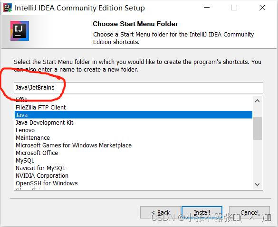Screen dimensions: 278x227
Task: Minimize the setup window
Action: click(207, 8)
